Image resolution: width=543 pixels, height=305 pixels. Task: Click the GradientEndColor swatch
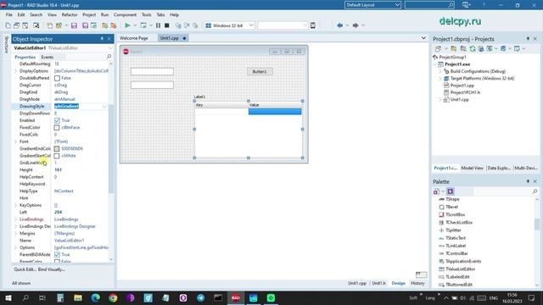click(57, 149)
